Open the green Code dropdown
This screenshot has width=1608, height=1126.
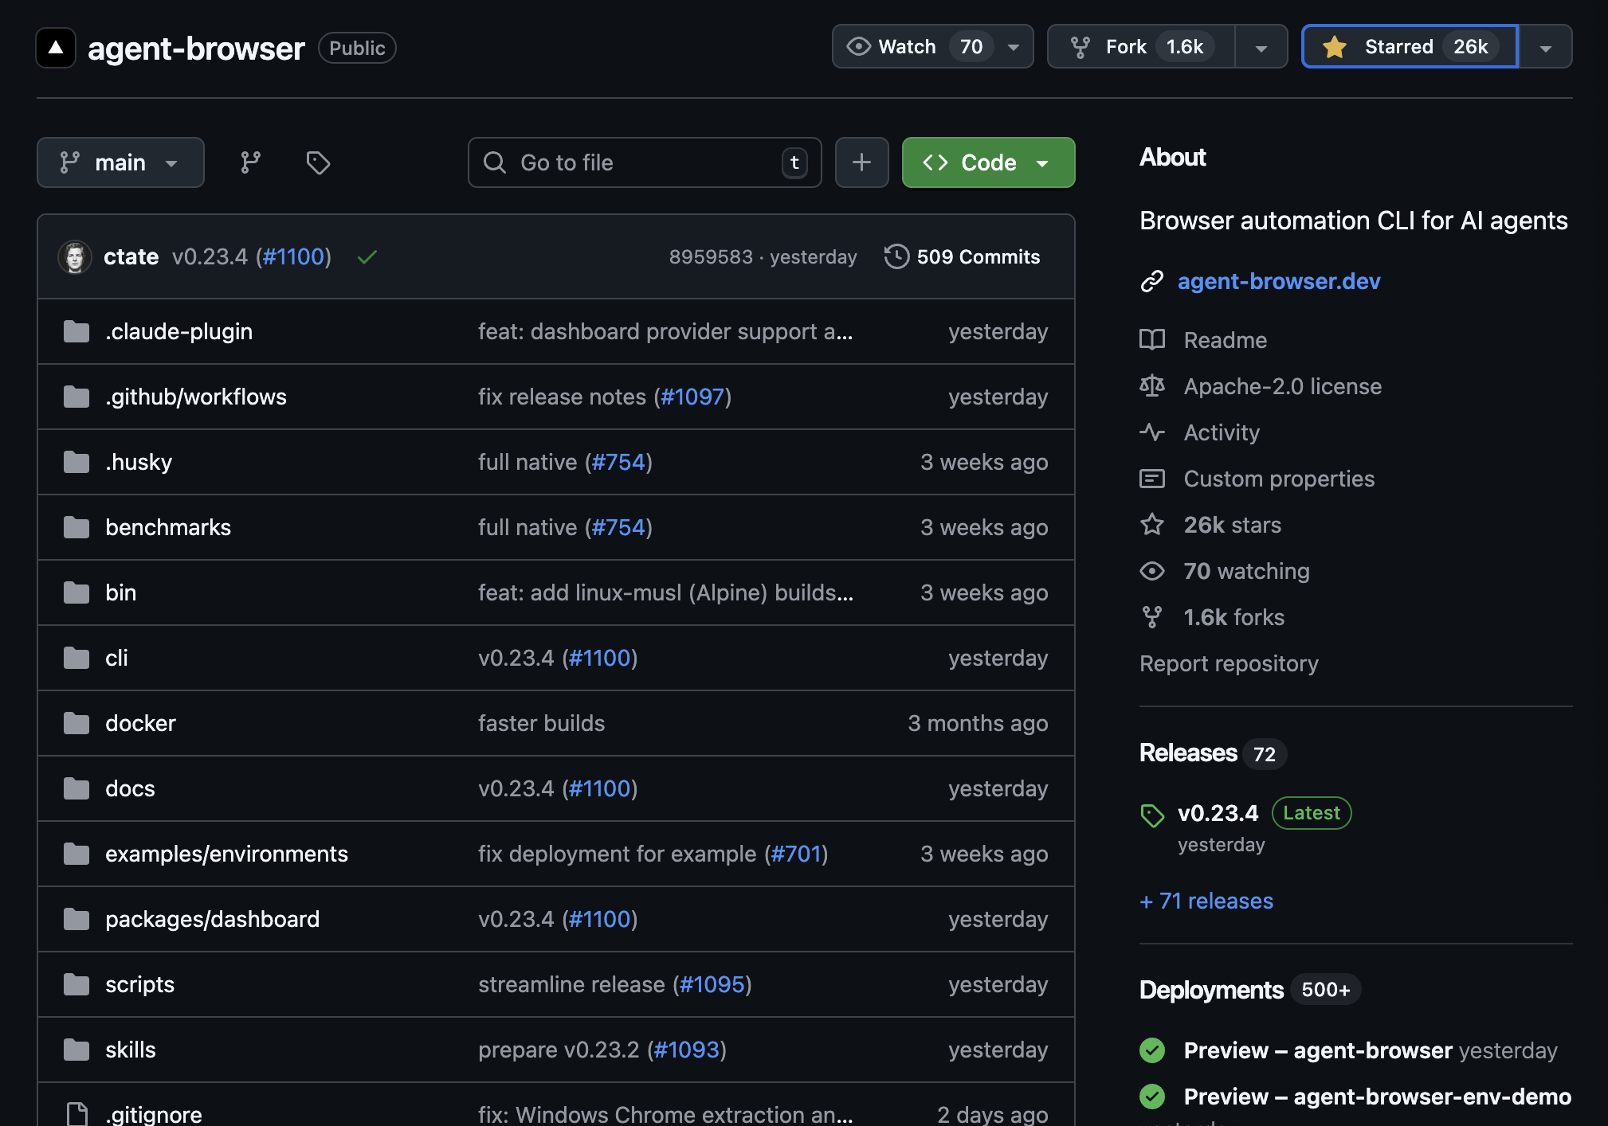(988, 162)
